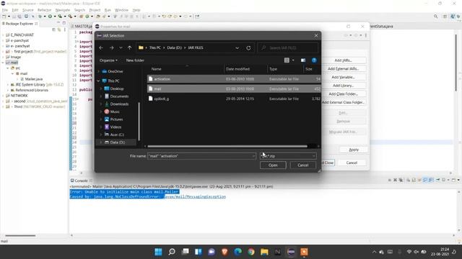Select the mail jar file

(x=234, y=88)
